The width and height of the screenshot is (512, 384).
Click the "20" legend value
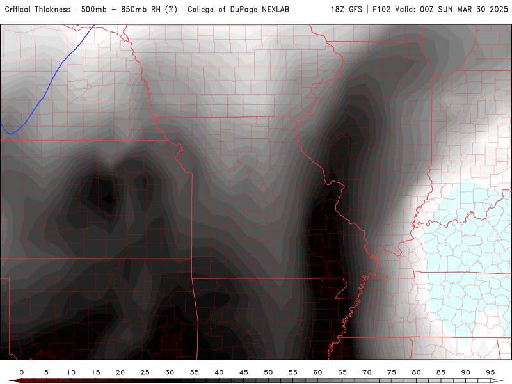pos(120,372)
